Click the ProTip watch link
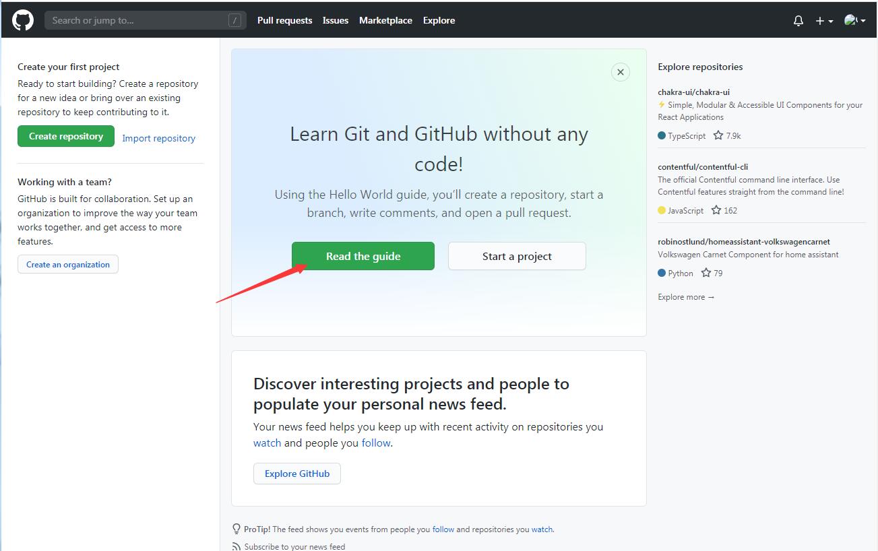Viewport: 878px width, 551px height. pyautogui.click(x=542, y=529)
